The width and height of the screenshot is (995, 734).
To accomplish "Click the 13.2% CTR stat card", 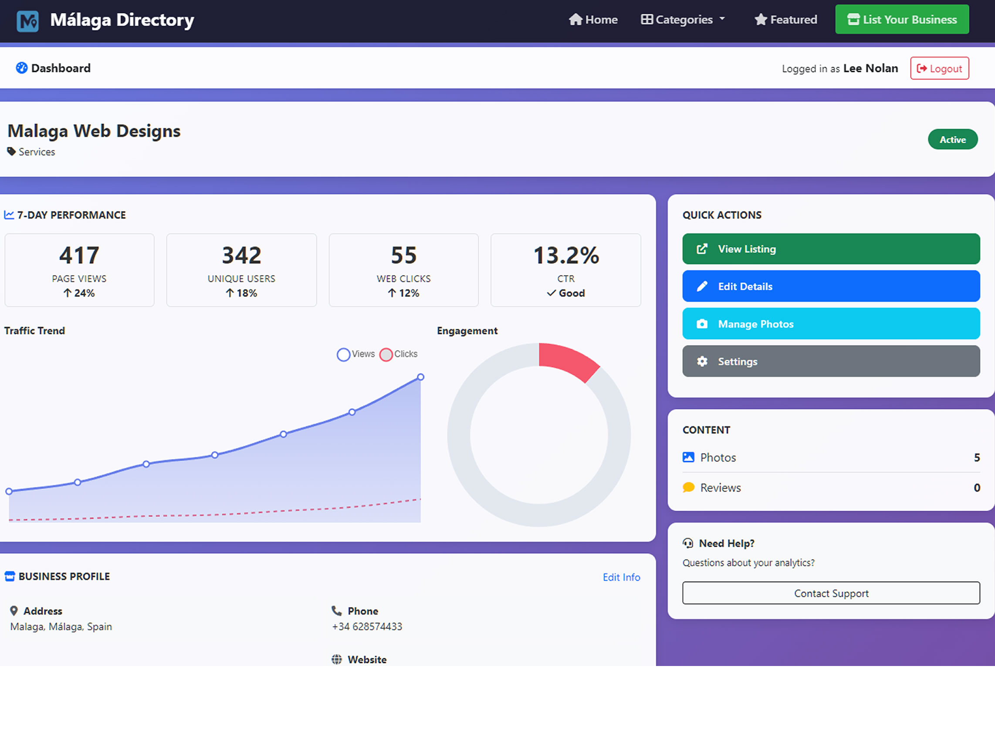I will (565, 270).
